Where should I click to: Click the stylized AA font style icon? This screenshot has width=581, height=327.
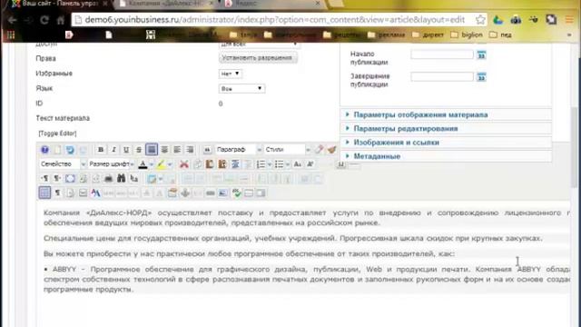click(x=95, y=193)
